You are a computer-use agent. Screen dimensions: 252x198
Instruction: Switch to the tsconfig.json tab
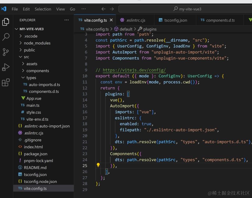175,20
